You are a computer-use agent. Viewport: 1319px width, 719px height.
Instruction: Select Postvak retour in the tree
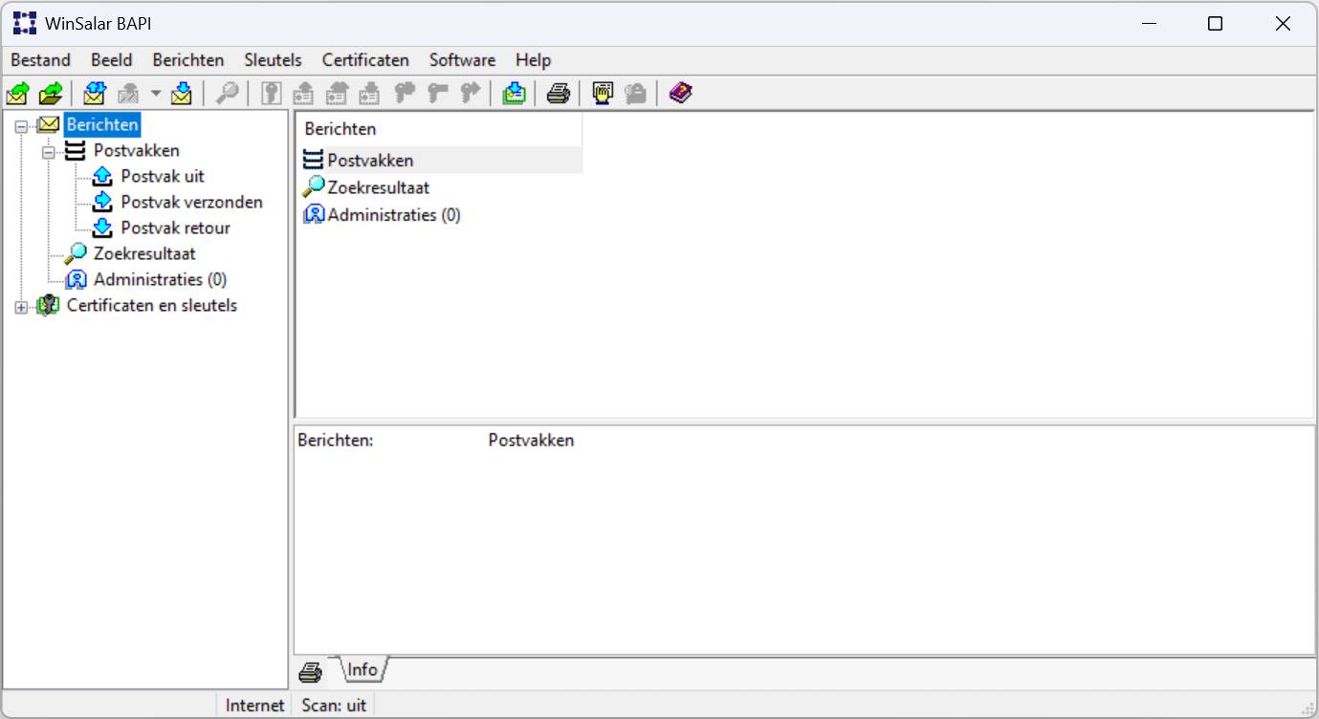(x=175, y=228)
